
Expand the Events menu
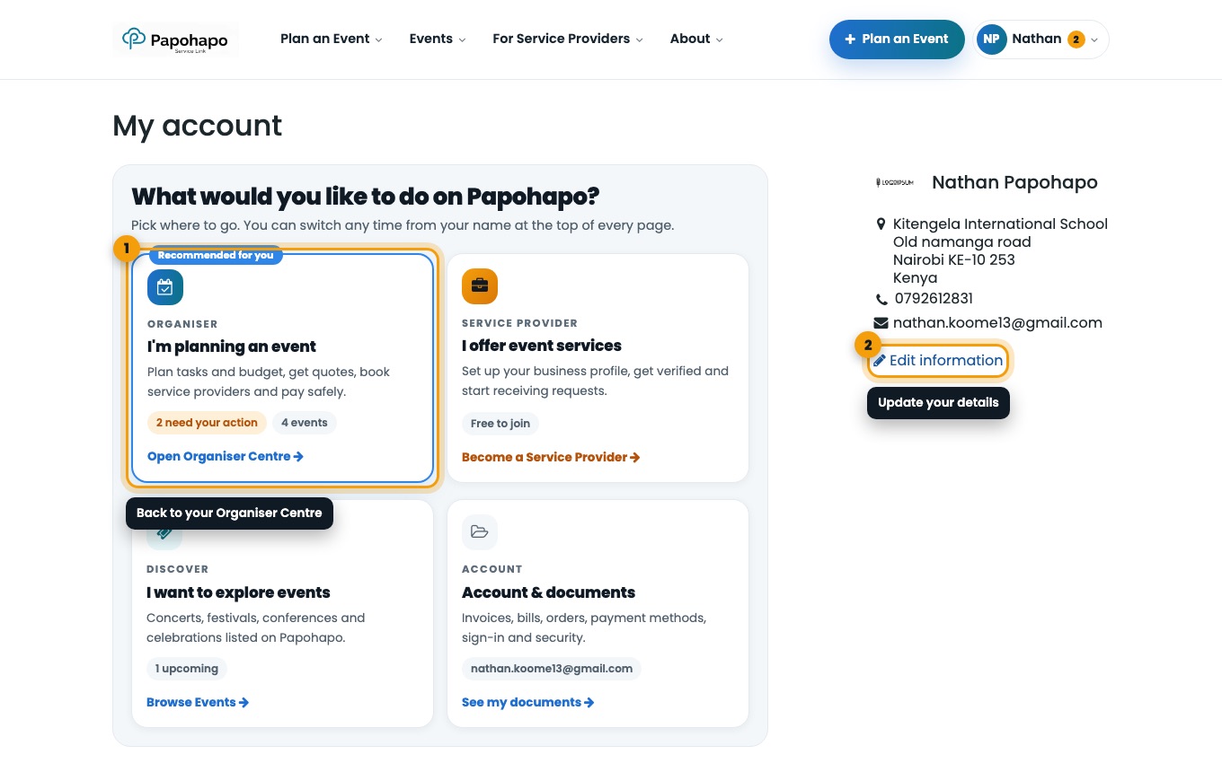coord(438,39)
